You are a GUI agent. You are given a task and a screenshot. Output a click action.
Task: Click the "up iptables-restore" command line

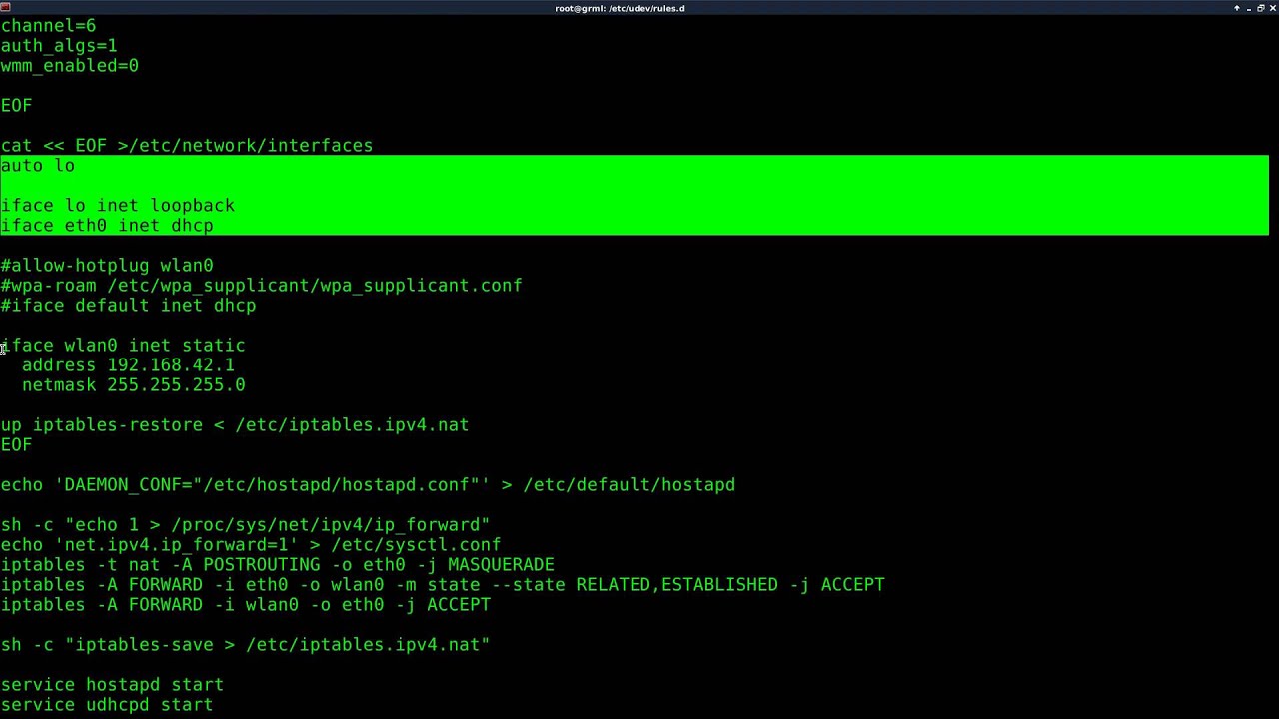tap(235, 425)
